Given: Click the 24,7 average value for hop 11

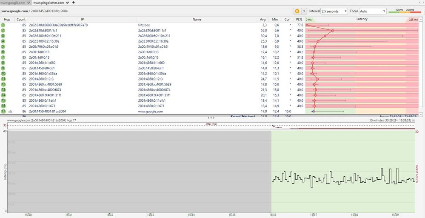Looking at the screenshot, I should (264, 79).
